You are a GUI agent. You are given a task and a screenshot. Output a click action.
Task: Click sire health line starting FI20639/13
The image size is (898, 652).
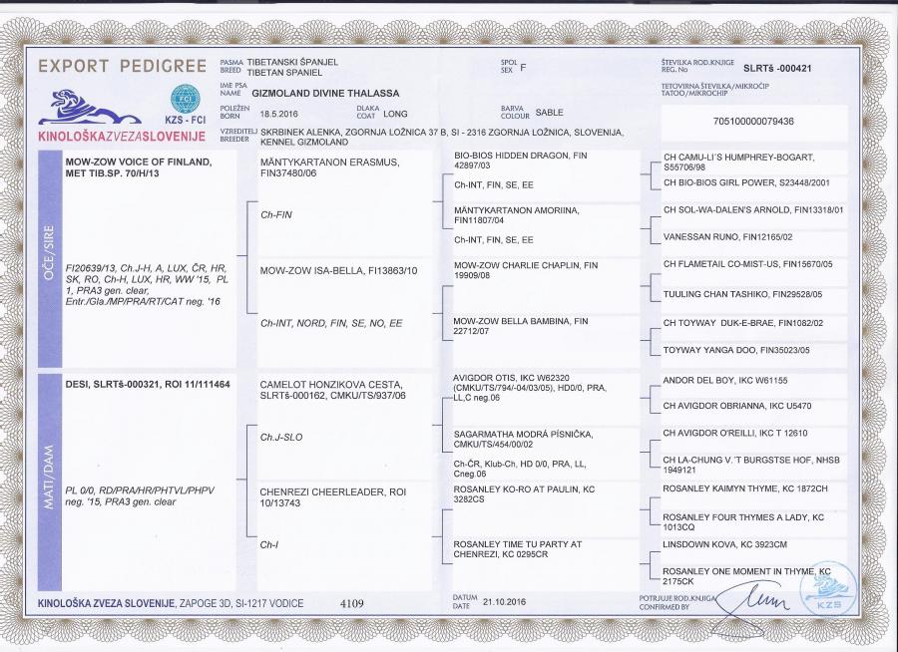(x=147, y=284)
